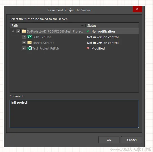Collapse the Test_Project folder tree node
The width and height of the screenshot is (153, 152).
[13, 31]
